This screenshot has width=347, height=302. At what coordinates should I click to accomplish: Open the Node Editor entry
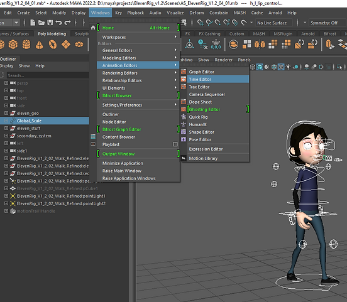click(138, 122)
